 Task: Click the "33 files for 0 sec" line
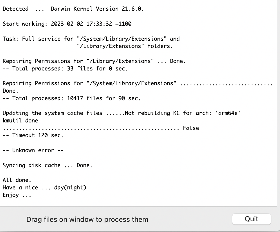pyautogui.click(x=65, y=69)
